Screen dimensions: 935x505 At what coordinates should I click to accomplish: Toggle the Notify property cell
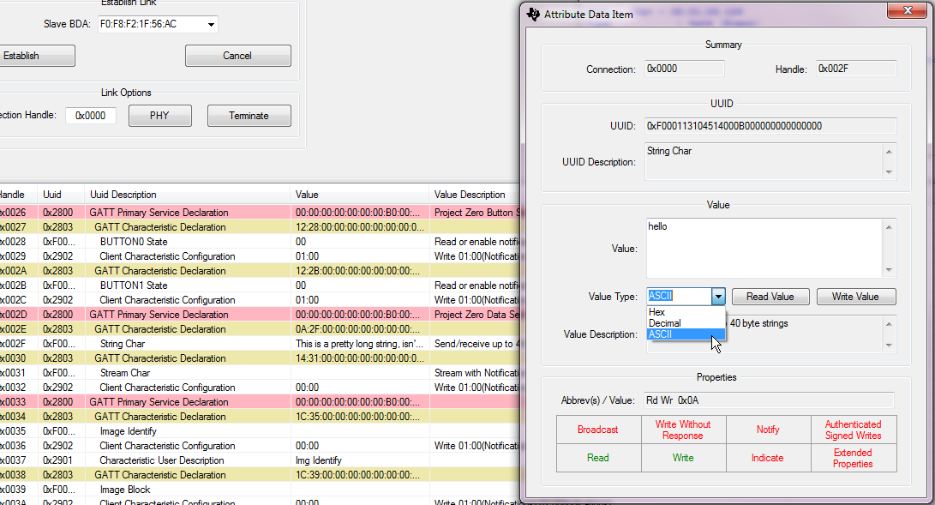click(x=768, y=430)
